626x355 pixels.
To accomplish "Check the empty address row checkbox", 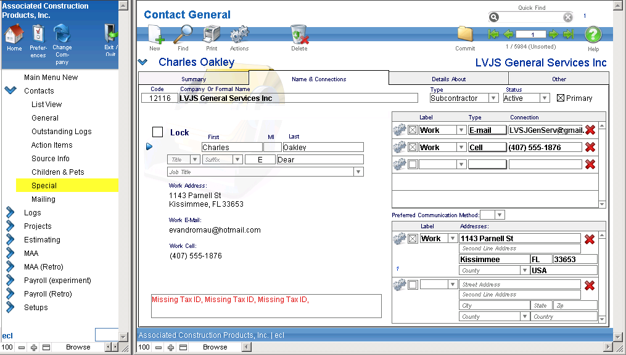I will pos(413,284).
